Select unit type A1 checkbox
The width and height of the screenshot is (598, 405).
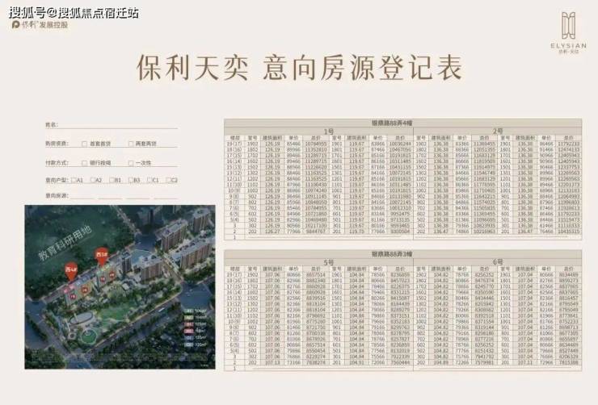coord(74,180)
